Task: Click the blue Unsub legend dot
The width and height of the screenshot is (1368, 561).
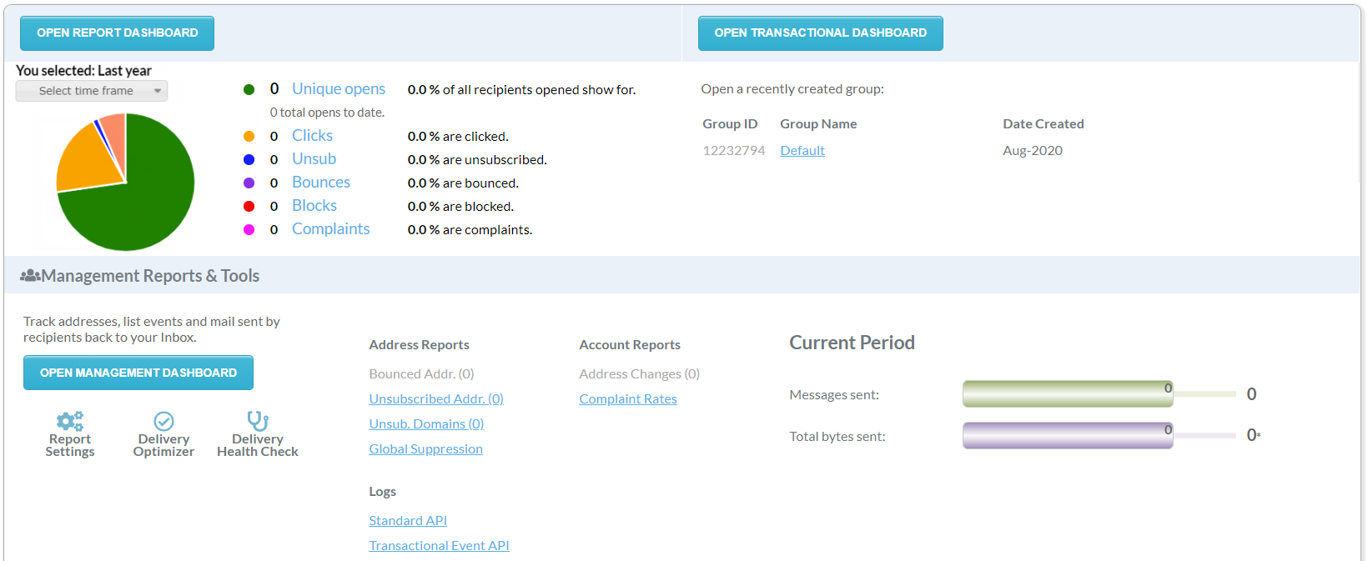Action: [249, 160]
